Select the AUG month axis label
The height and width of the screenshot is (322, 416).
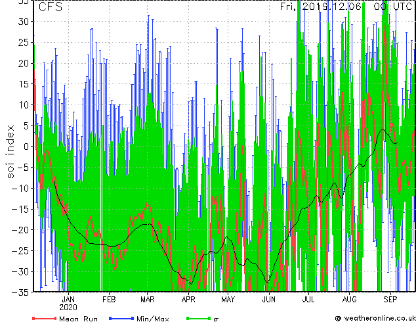[350, 300]
